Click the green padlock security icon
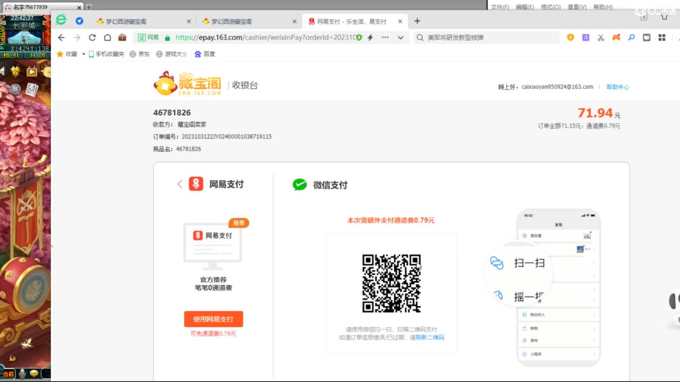The width and height of the screenshot is (680, 382). (x=167, y=38)
